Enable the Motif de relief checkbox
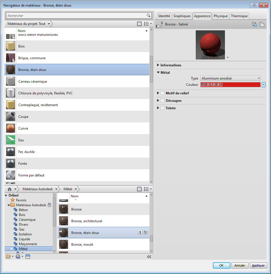This screenshot has width=271, height=274. point(163,93)
